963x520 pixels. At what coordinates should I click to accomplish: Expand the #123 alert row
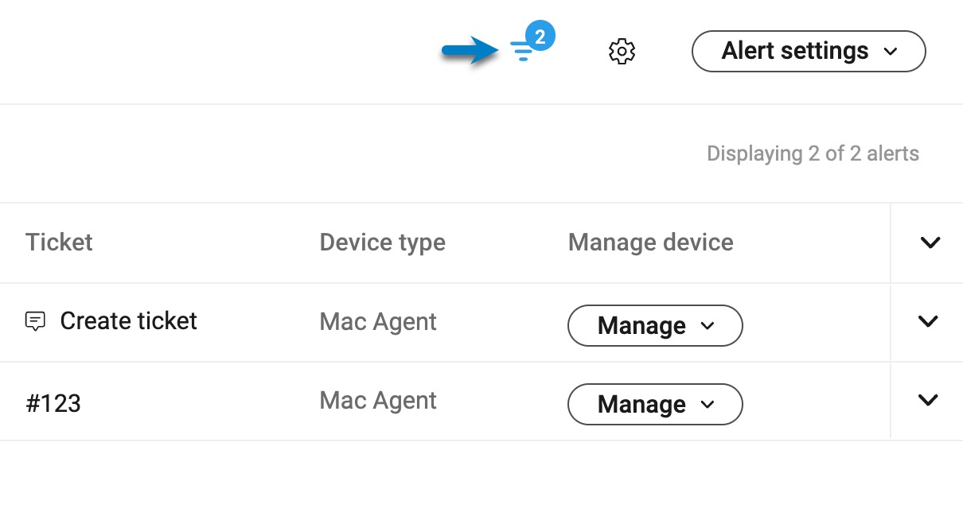pyautogui.click(x=928, y=400)
